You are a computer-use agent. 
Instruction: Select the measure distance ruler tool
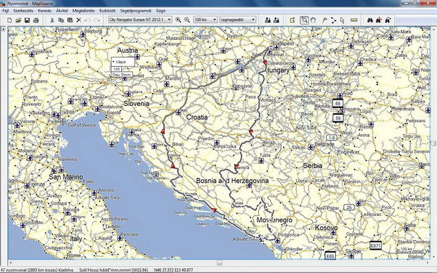coord(354,20)
